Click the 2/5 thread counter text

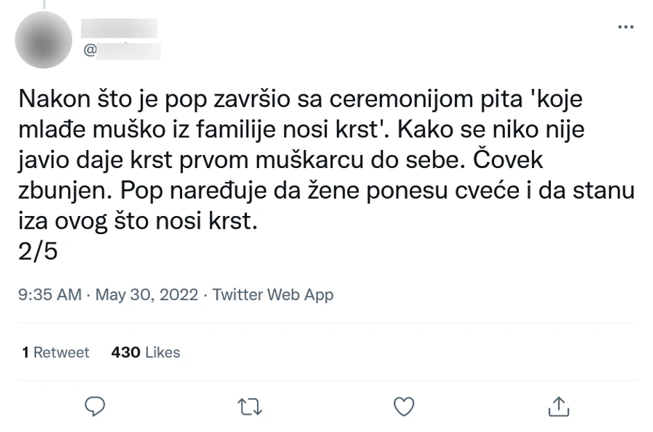[38, 251]
